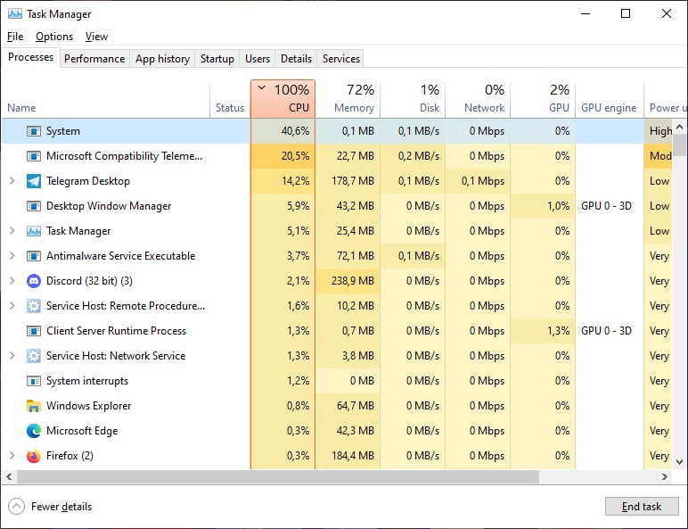Click the Task Manager process row icon

click(x=34, y=231)
